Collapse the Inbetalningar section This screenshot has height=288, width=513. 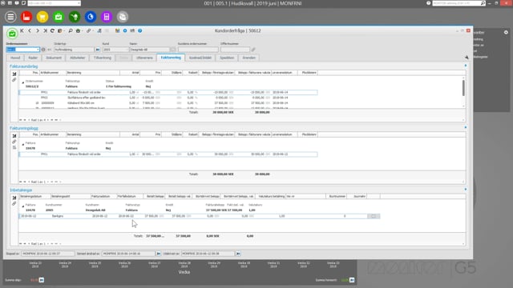point(466,190)
